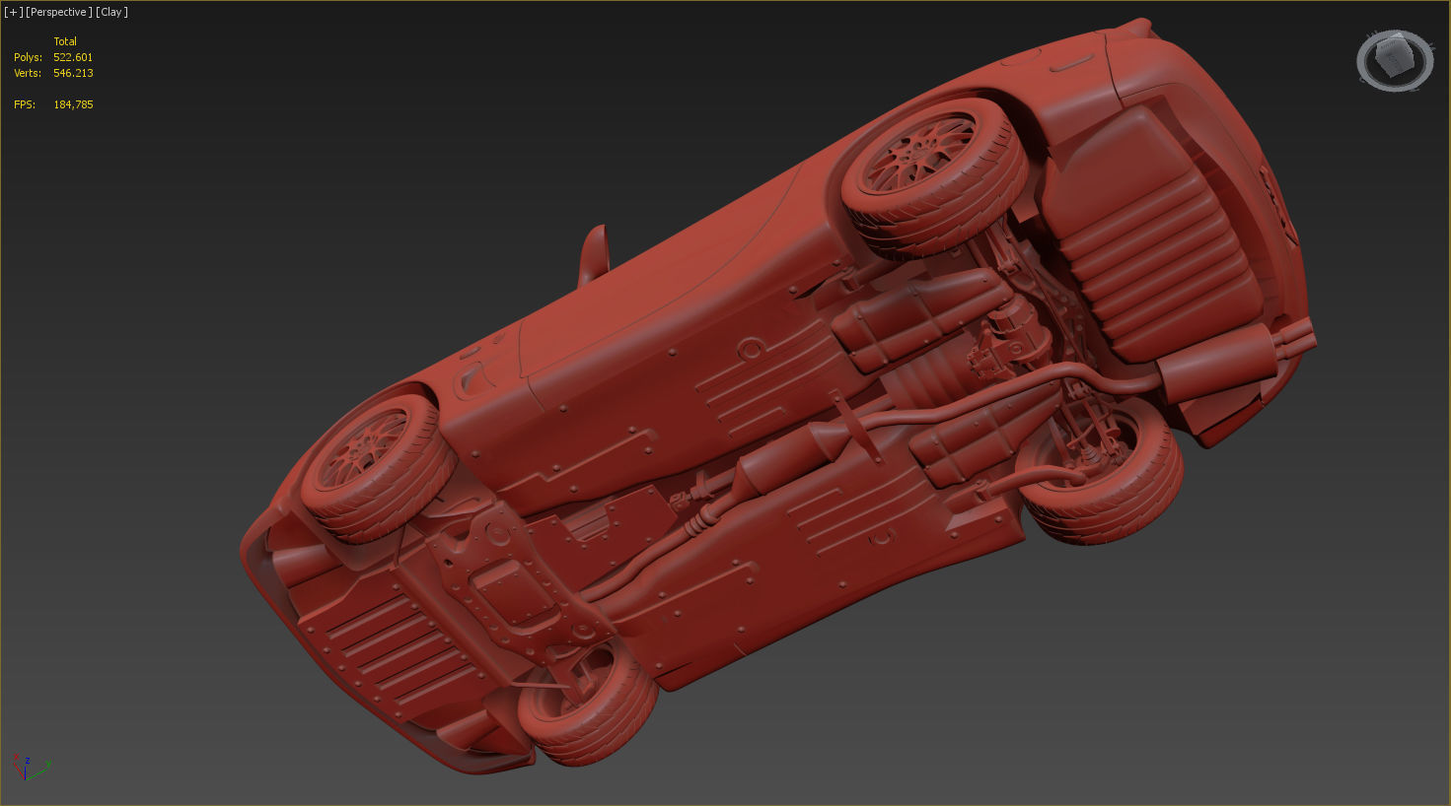Viewport: 1451px width, 806px height.
Task: Click the FPS: statistics label
Action: pos(25,104)
